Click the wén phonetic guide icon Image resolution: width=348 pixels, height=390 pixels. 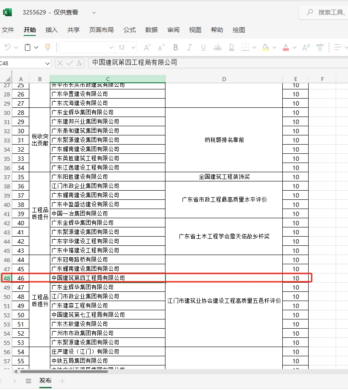click(x=320, y=47)
